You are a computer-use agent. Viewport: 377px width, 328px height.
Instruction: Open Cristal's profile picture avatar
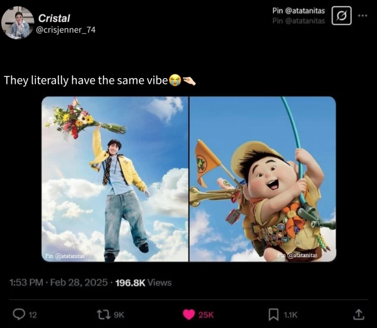pyautogui.click(x=18, y=23)
